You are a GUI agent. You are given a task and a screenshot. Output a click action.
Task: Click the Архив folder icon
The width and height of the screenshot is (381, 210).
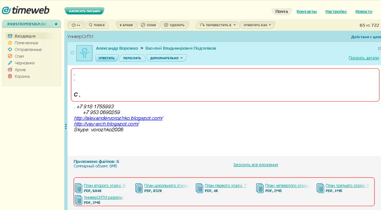click(10, 69)
